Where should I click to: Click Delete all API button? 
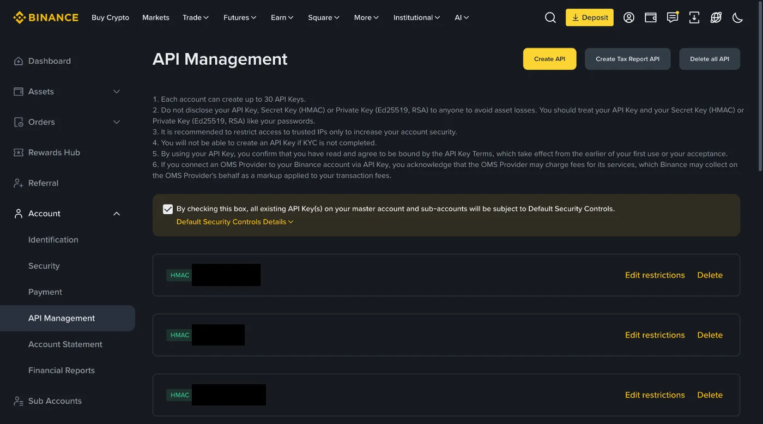(710, 59)
